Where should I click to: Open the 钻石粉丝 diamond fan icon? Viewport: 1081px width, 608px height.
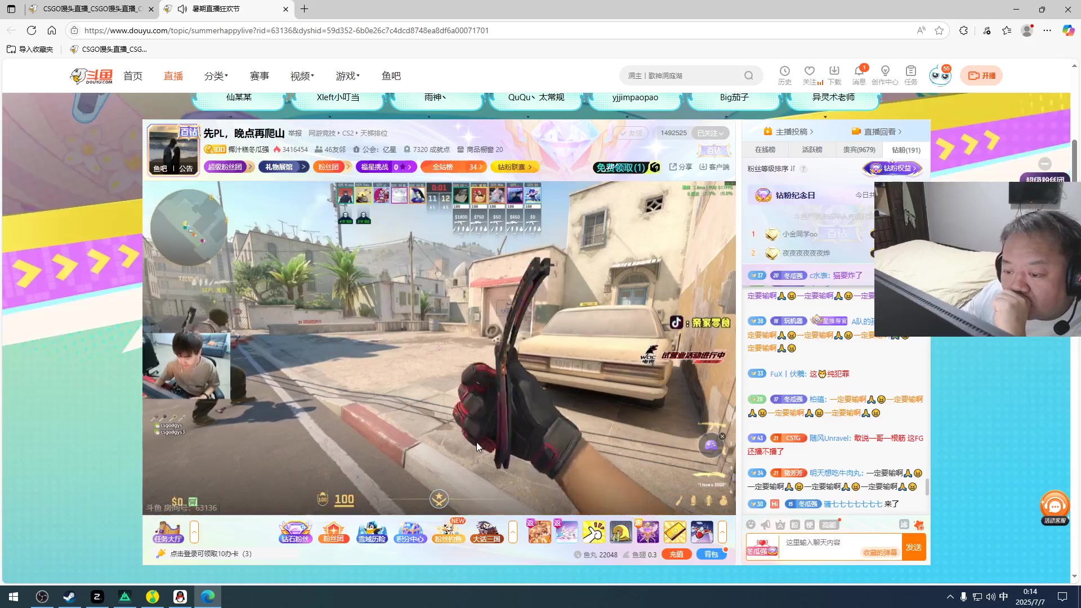[x=295, y=532]
